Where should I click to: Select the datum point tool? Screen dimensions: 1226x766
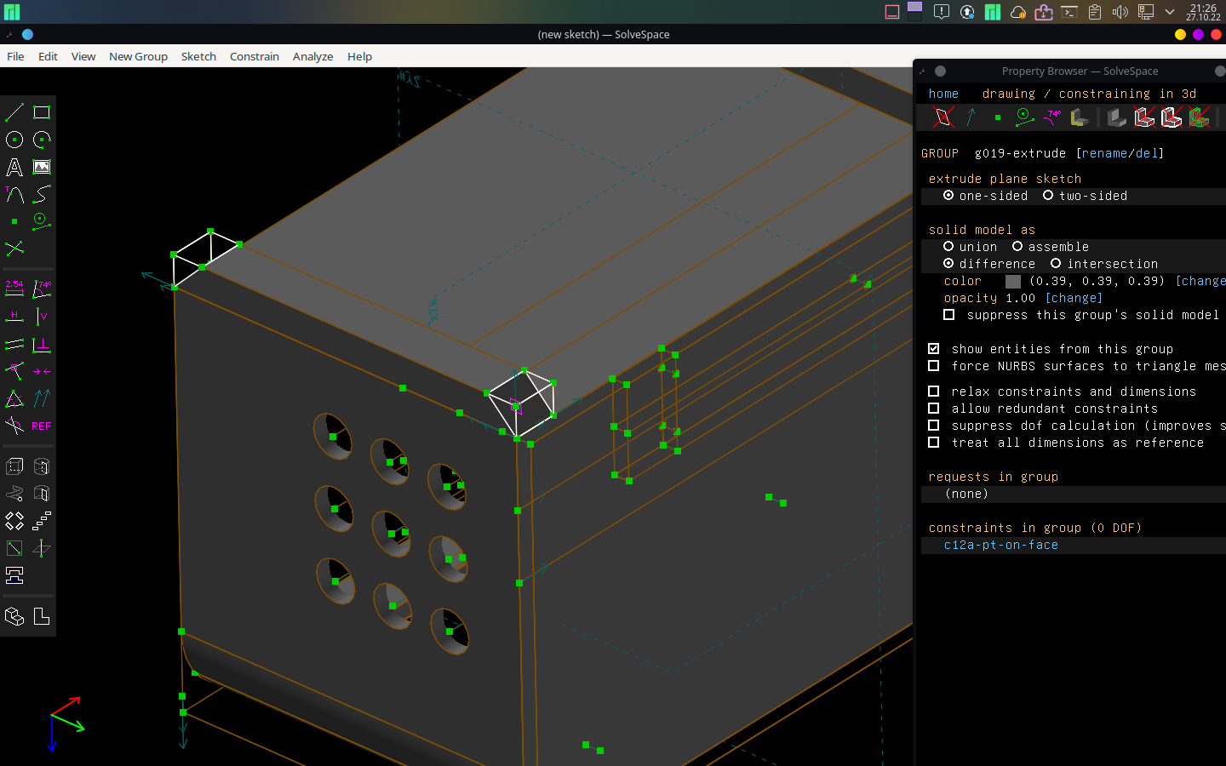(14, 221)
